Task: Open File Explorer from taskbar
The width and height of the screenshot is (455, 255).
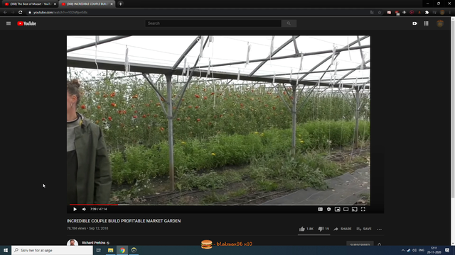Action: point(111,250)
